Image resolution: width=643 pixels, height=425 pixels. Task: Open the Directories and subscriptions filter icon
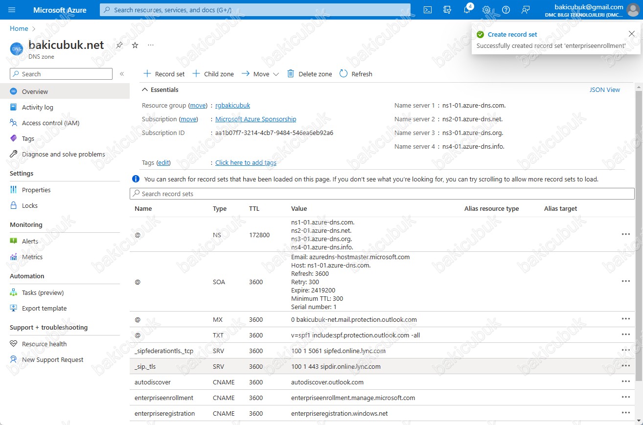point(447,10)
